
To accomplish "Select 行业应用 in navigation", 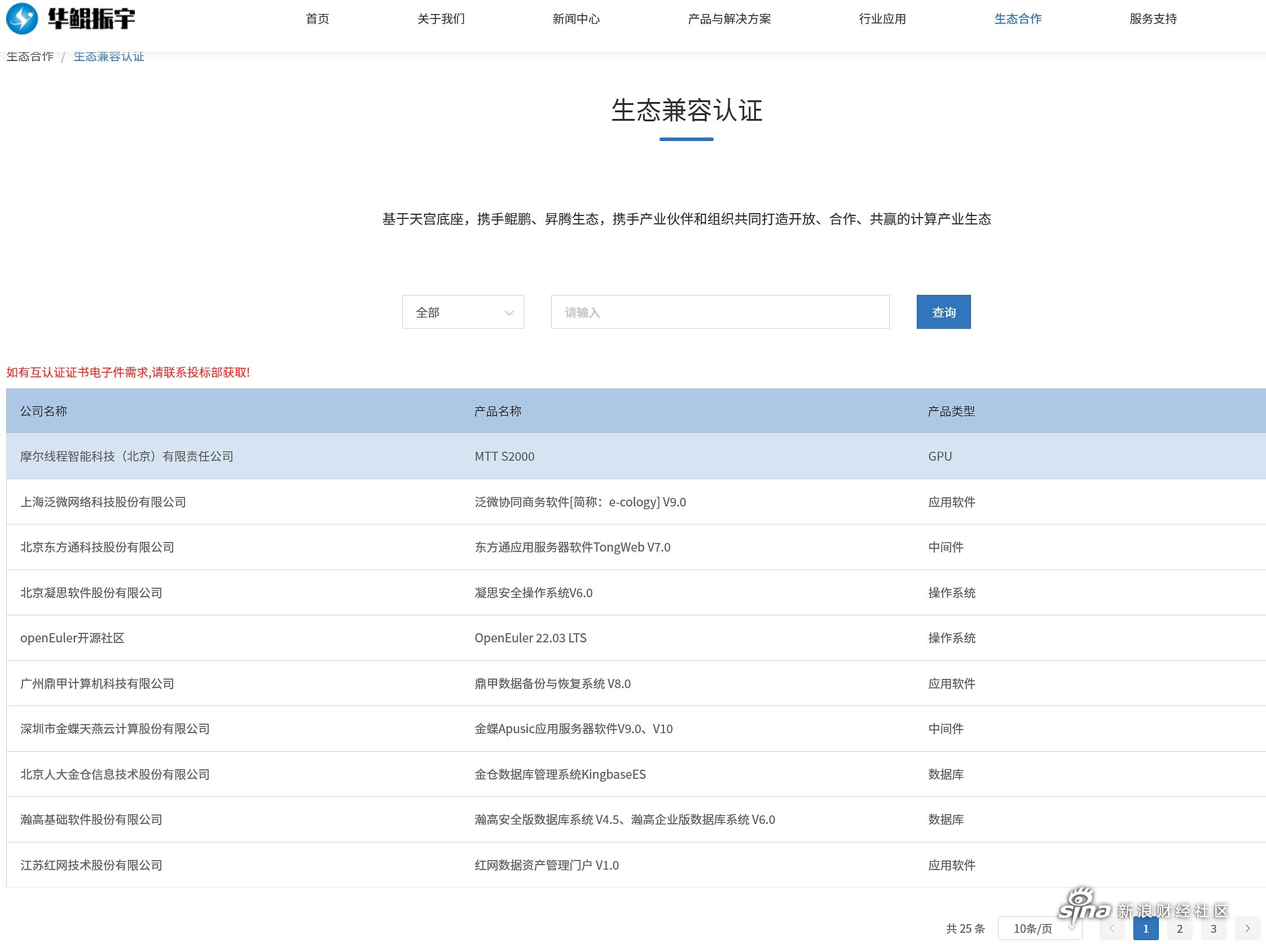I will (x=882, y=19).
